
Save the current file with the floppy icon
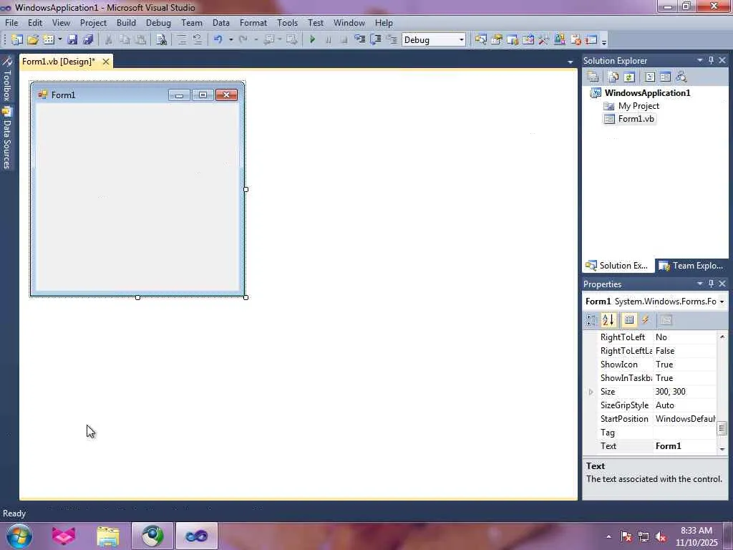click(72, 40)
